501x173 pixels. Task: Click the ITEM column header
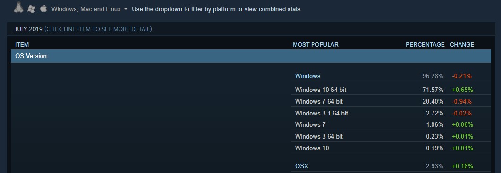[22, 45]
